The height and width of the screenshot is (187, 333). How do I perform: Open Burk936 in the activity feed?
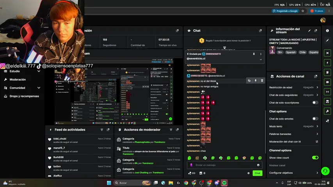pos(59,157)
